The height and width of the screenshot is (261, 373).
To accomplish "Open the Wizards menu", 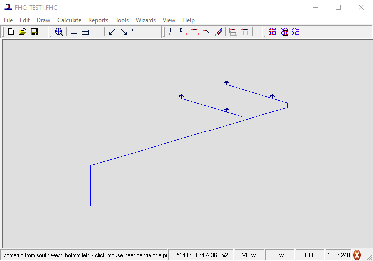I will [x=146, y=20].
